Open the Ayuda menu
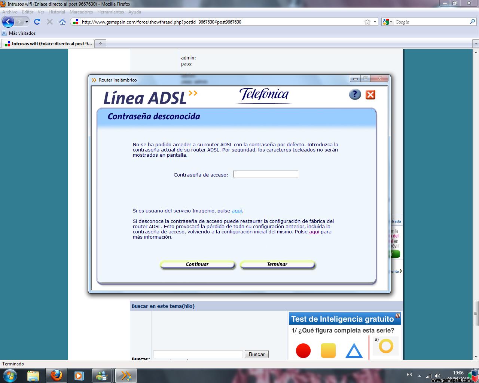The width and height of the screenshot is (479, 383). (134, 12)
